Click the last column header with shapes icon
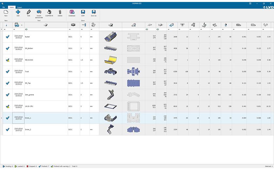The image size is (274, 170). [266, 25]
